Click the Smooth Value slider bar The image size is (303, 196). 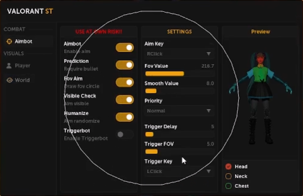pyautogui.click(x=179, y=91)
